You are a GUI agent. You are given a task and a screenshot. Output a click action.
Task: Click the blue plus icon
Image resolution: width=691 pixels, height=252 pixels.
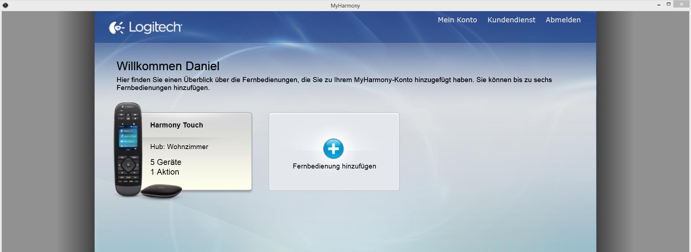(x=333, y=149)
